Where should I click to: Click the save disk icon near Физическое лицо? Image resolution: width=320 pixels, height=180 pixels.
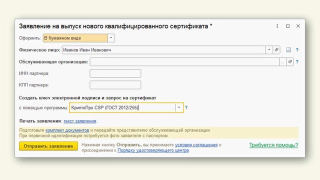[x=288, y=50]
